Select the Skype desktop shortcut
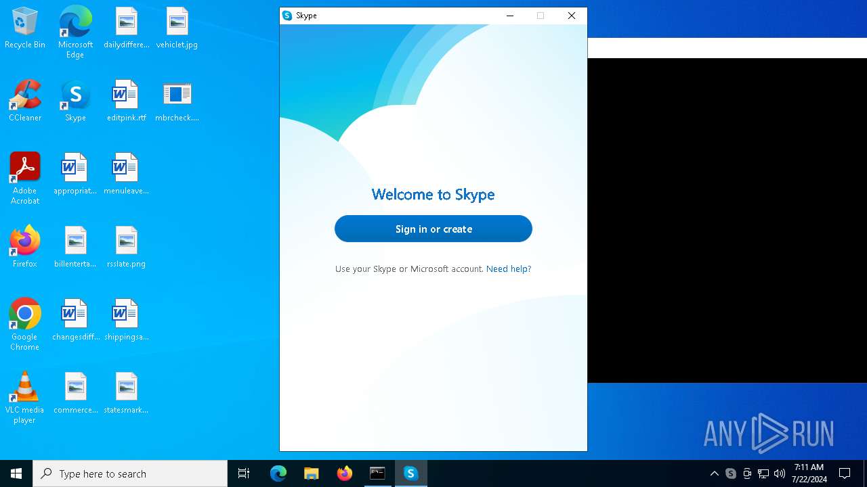The height and width of the screenshot is (487, 867). pyautogui.click(x=75, y=101)
